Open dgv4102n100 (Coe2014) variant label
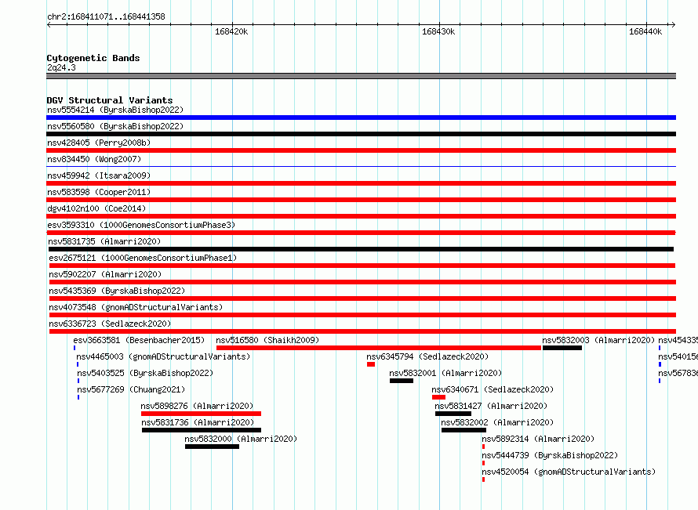The width and height of the screenshot is (698, 510). click(96, 208)
